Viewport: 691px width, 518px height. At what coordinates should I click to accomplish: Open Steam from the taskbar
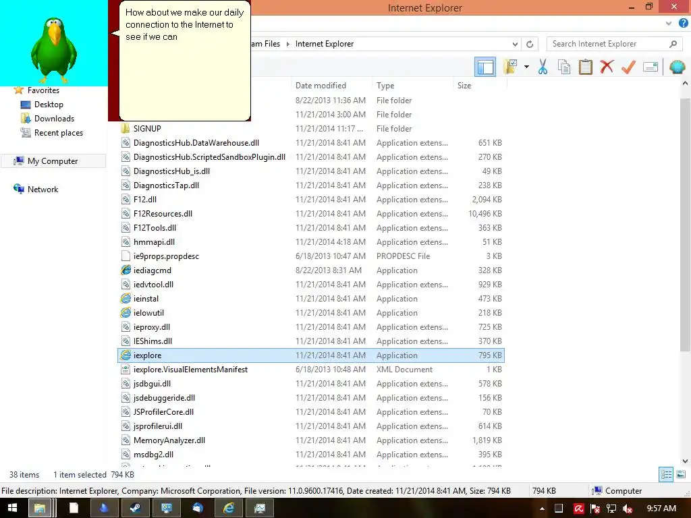135,509
